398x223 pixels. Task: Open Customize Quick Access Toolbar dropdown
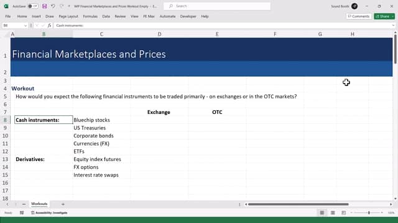coord(69,6)
